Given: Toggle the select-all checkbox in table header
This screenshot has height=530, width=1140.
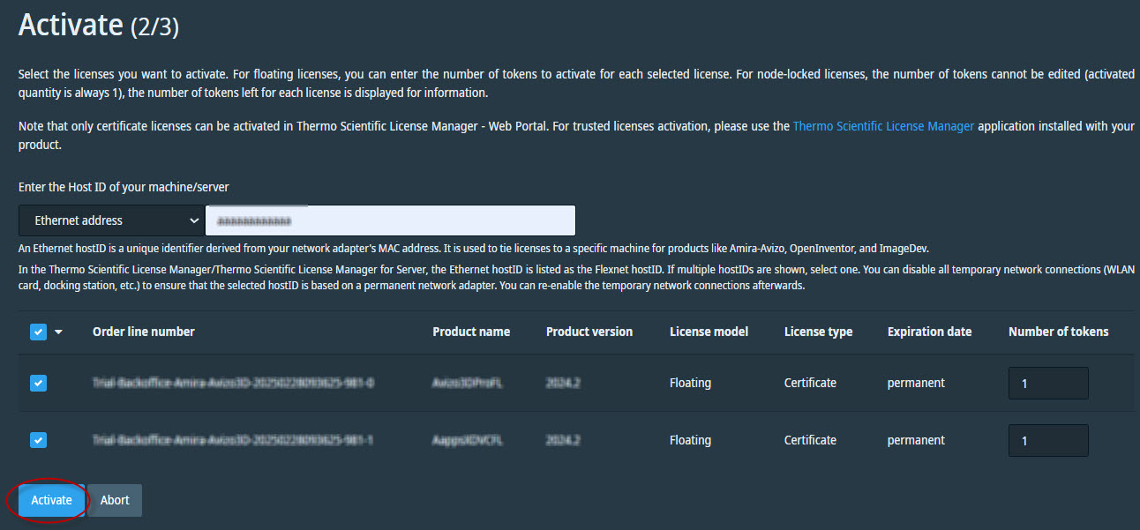Looking at the screenshot, I should (x=39, y=332).
